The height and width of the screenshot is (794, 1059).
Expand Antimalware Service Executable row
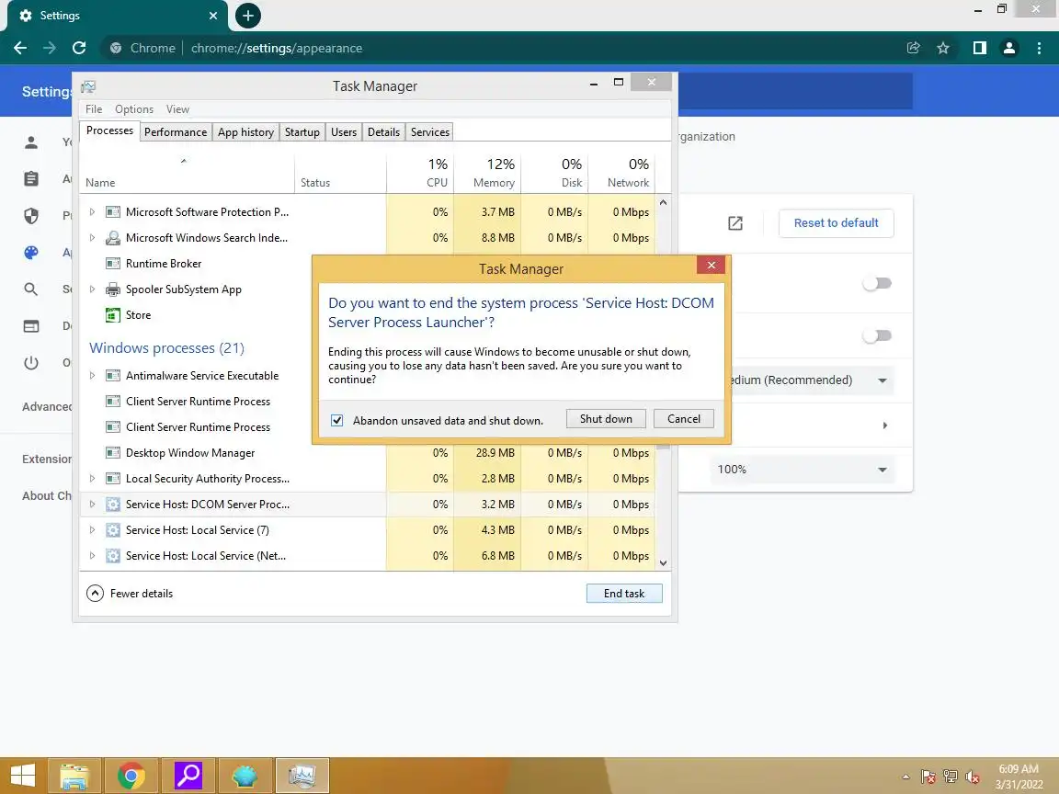(93, 375)
